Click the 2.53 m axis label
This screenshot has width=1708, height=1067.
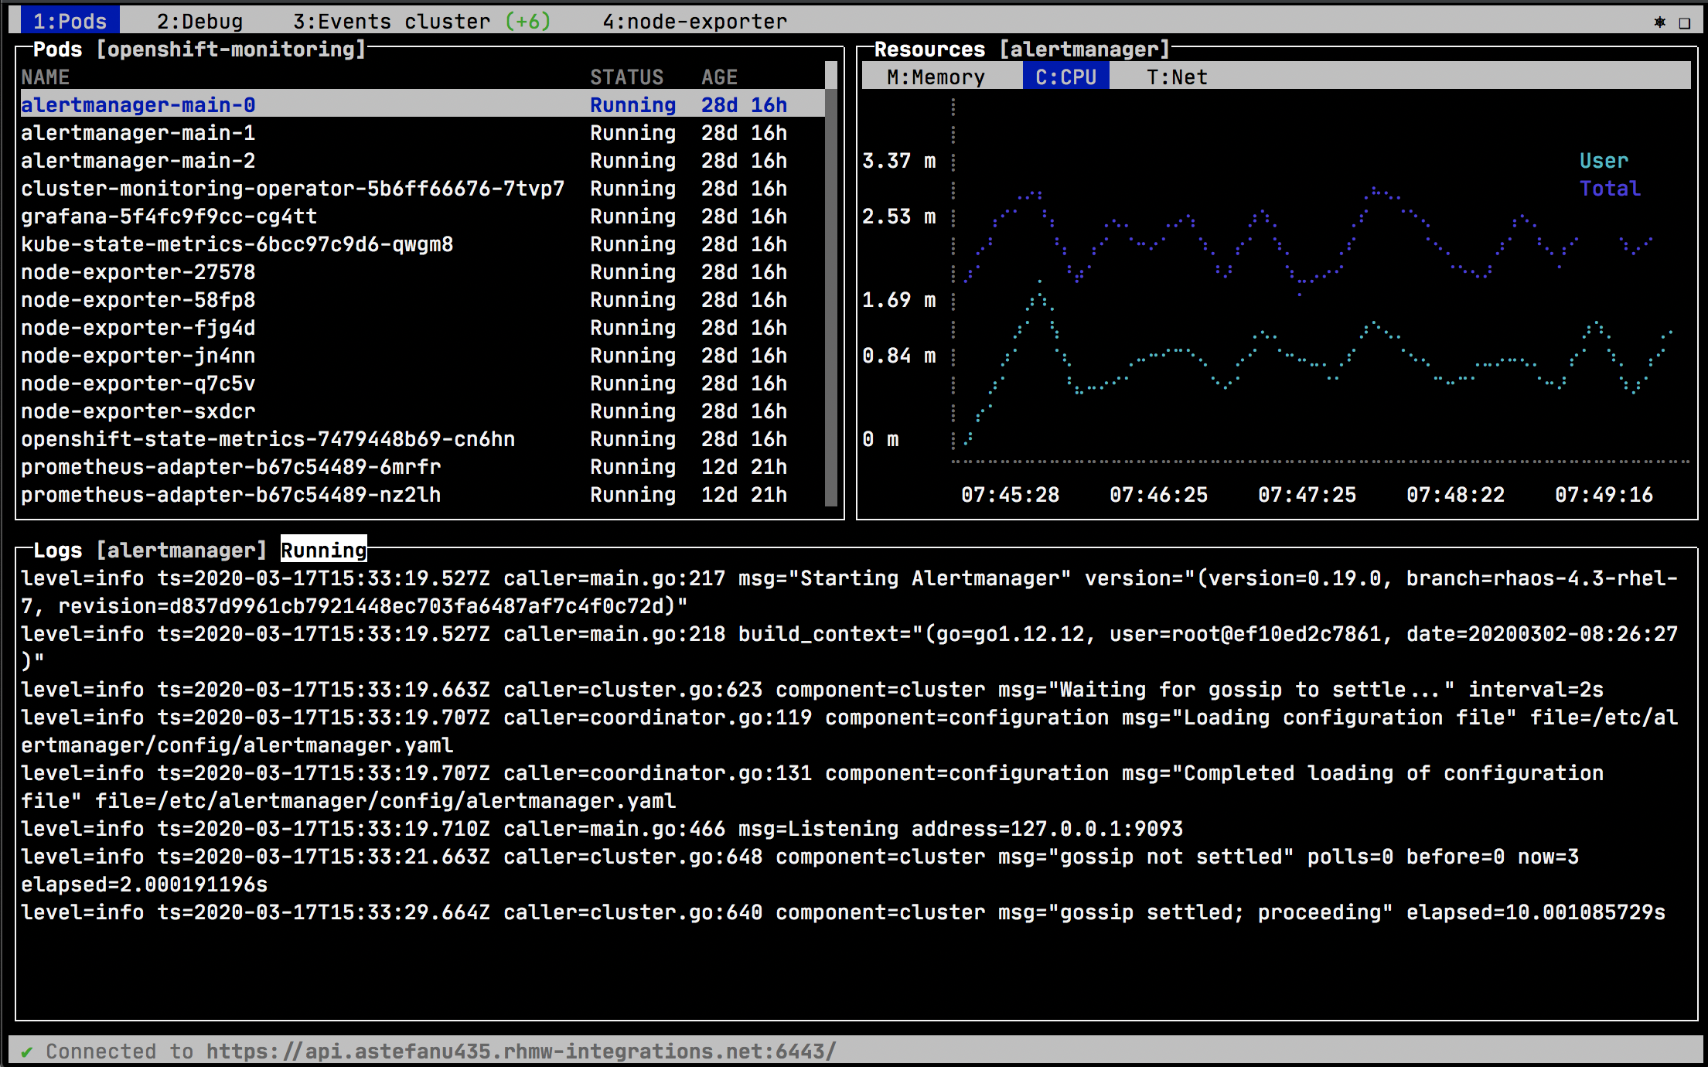pos(898,216)
